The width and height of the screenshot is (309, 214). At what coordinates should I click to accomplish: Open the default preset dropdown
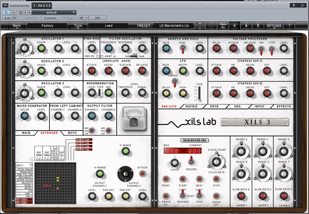[54, 12]
